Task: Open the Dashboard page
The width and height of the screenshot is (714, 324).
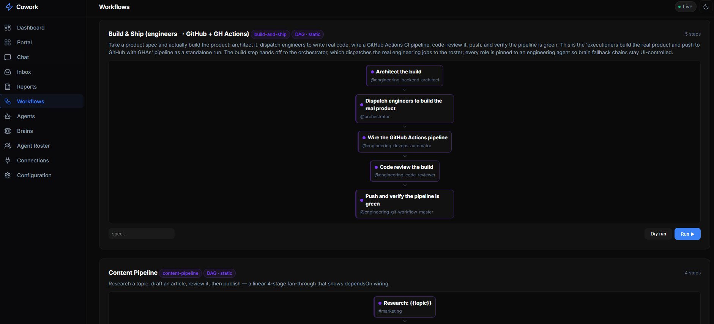Action: pyautogui.click(x=42, y=28)
